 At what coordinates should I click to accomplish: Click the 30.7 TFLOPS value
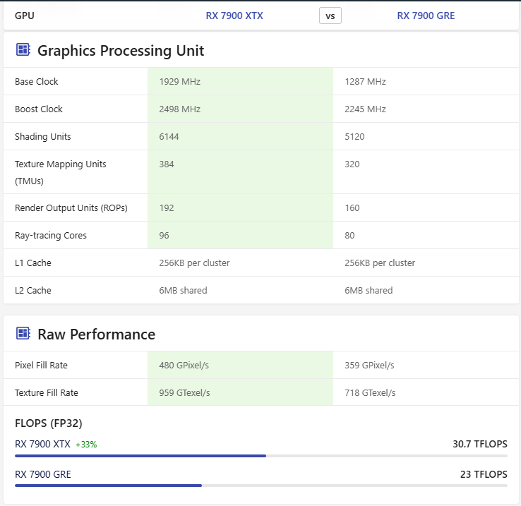click(479, 445)
